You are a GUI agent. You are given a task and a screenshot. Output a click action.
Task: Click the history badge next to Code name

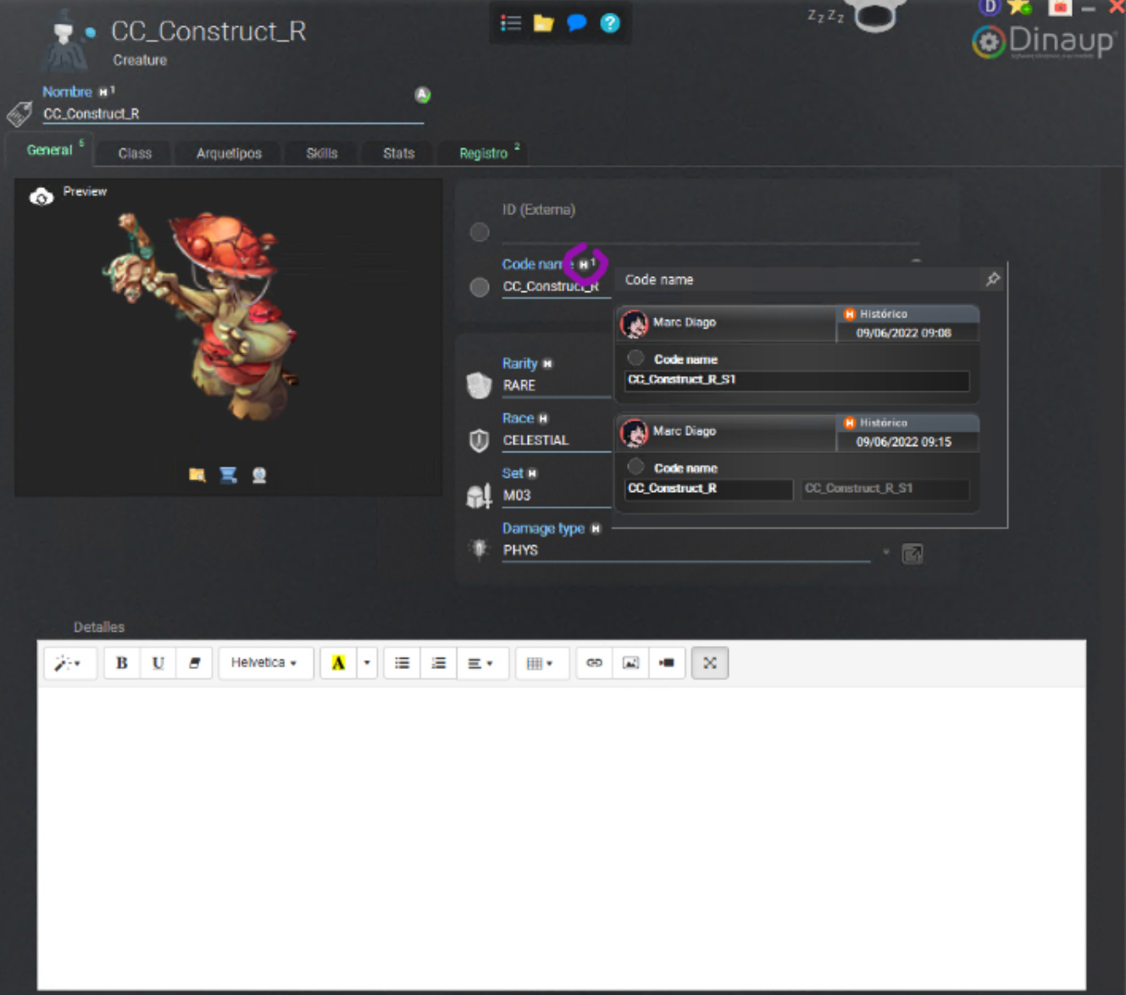(x=584, y=265)
